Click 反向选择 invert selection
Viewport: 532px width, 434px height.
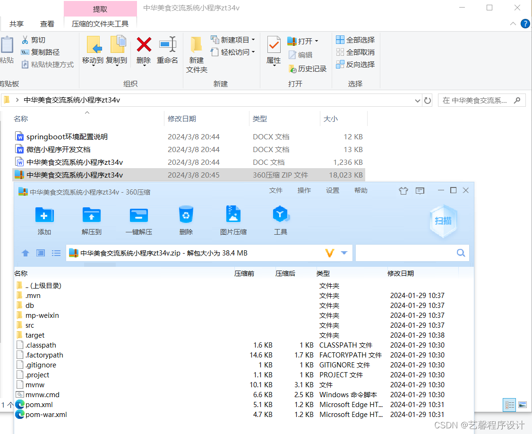(x=355, y=64)
